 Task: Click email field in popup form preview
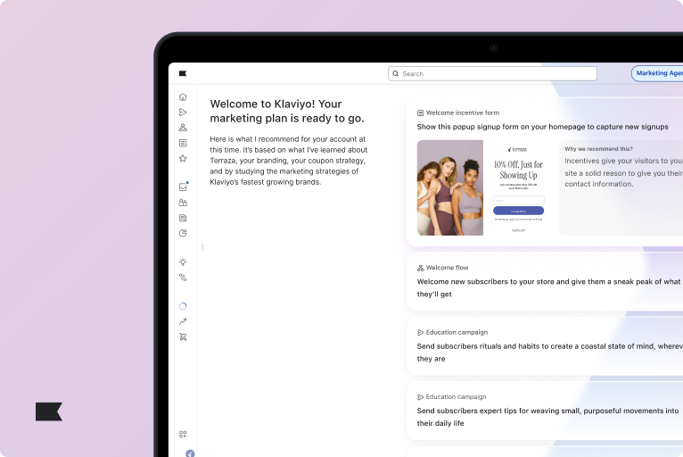click(518, 200)
